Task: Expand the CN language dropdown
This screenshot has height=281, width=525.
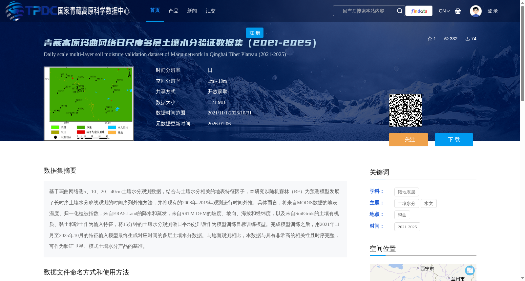Action: (444, 11)
